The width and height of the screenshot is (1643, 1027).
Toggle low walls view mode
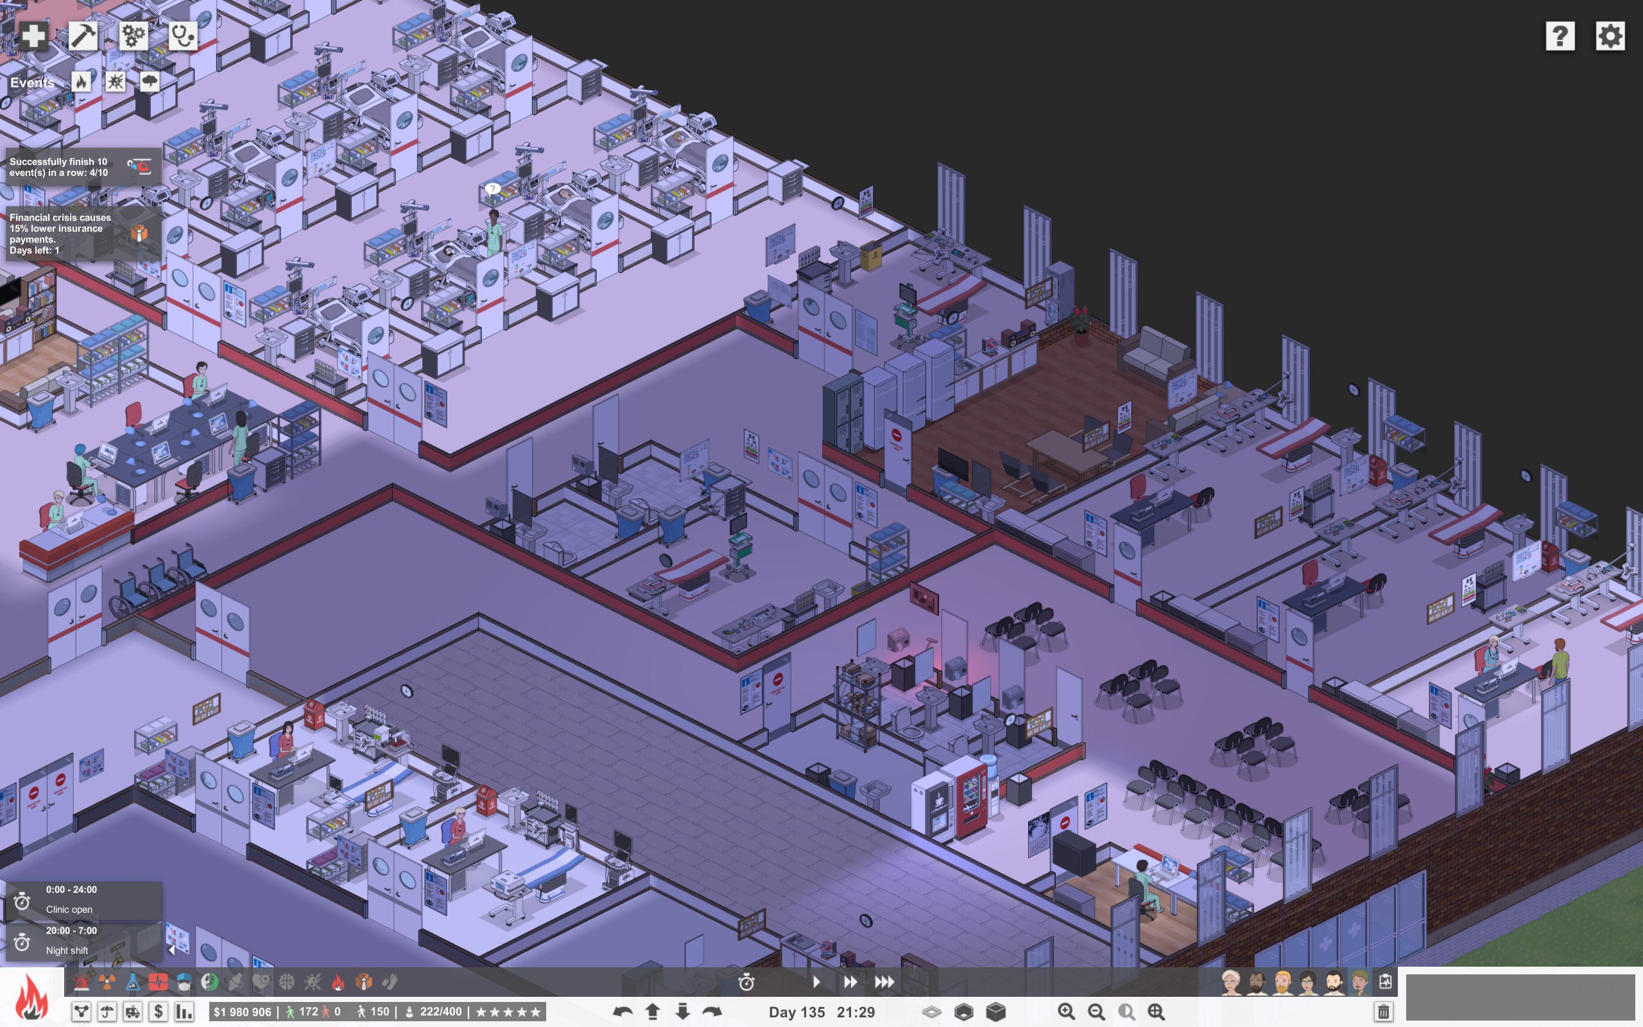(x=963, y=1012)
